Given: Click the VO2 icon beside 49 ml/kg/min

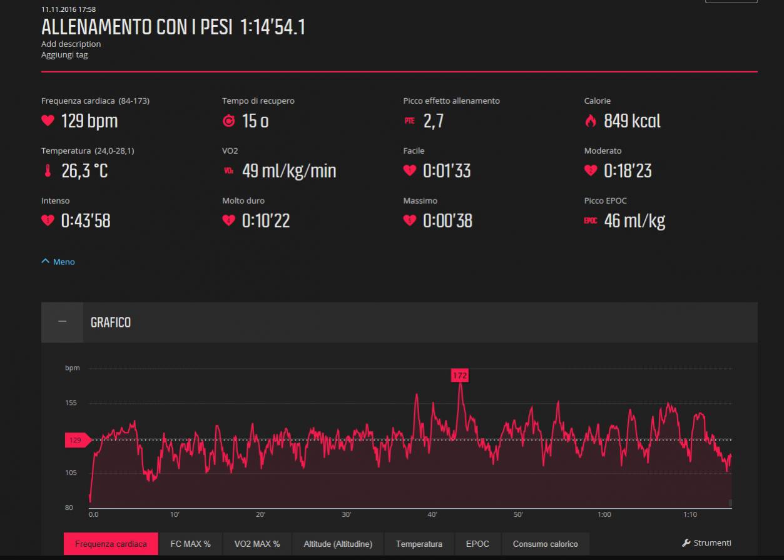Looking at the screenshot, I should [x=228, y=171].
